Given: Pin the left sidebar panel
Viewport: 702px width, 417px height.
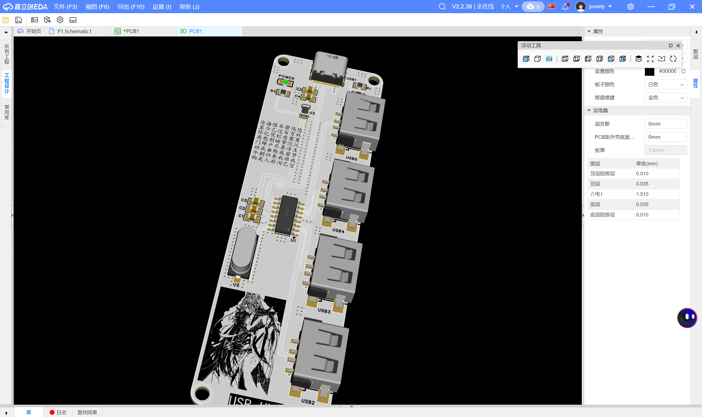Looking at the screenshot, I should (x=6, y=32).
